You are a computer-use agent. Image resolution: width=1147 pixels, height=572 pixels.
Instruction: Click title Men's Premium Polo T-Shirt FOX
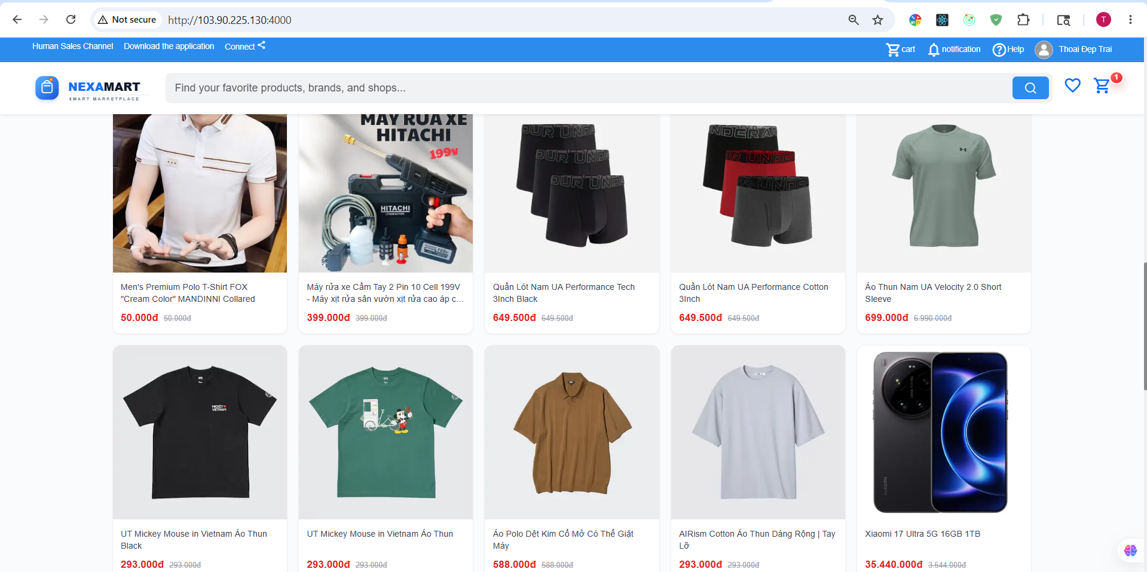coord(188,293)
